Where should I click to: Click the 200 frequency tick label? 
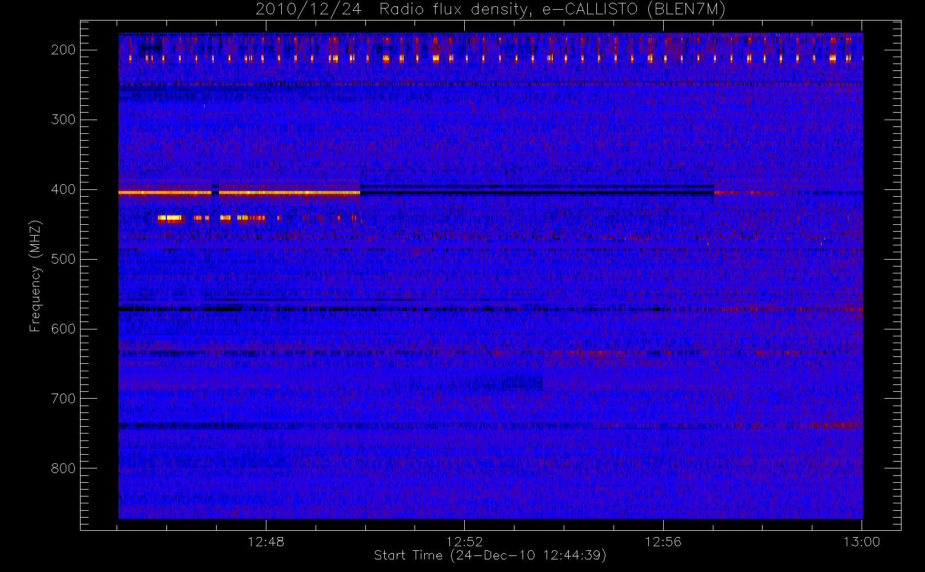pyautogui.click(x=63, y=50)
